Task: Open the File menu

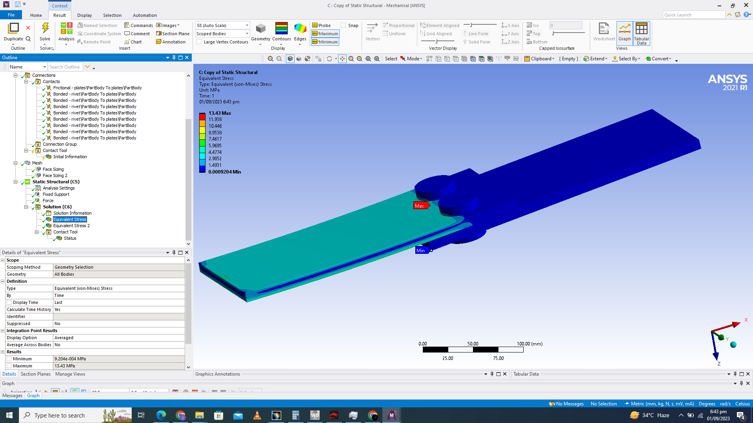Action: click(11, 15)
